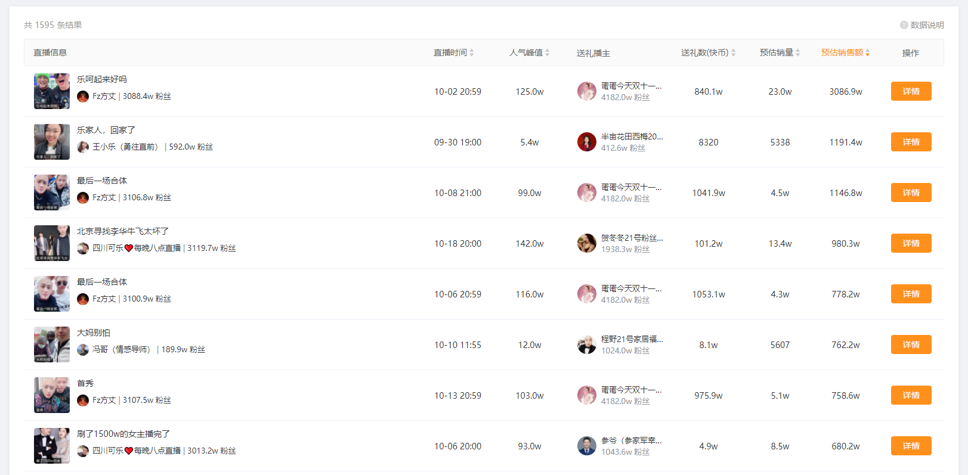The height and width of the screenshot is (475, 968).
Task: Toggle 预估销售额 sort order arrows
Action: (867, 52)
